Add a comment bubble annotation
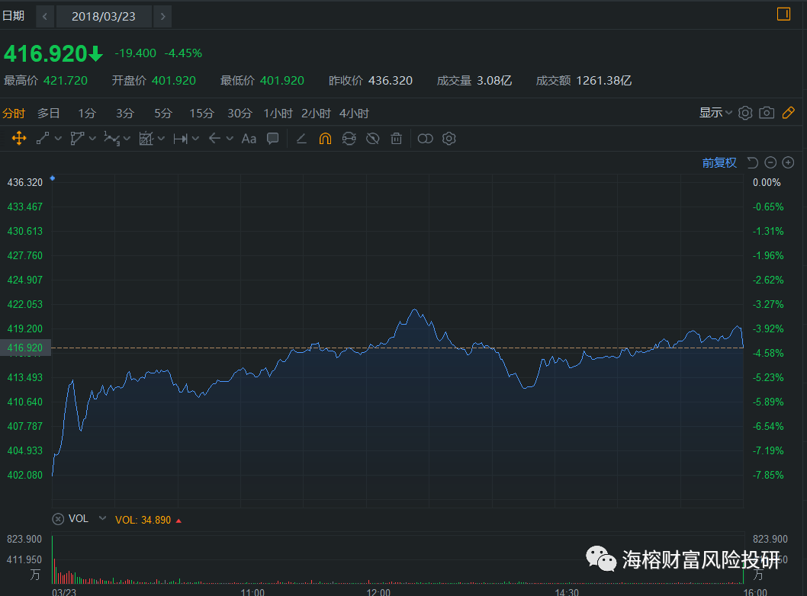807x596 pixels. [x=272, y=139]
